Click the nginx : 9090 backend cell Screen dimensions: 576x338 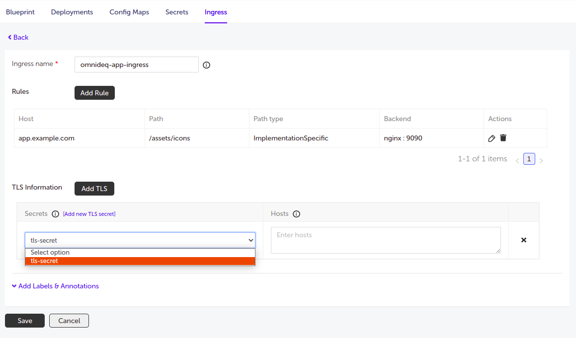pyautogui.click(x=432, y=138)
